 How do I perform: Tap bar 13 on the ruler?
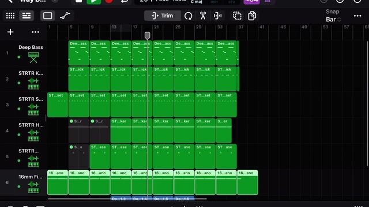click(x=114, y=27)
